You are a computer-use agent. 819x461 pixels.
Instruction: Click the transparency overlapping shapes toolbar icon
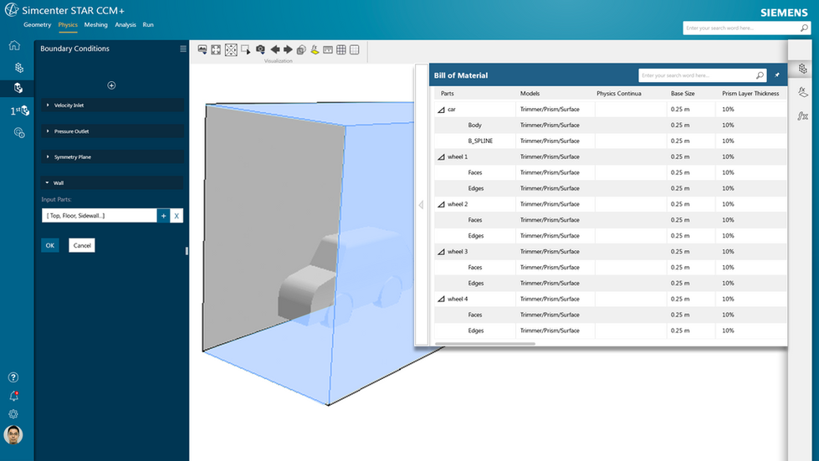[301, 49]
